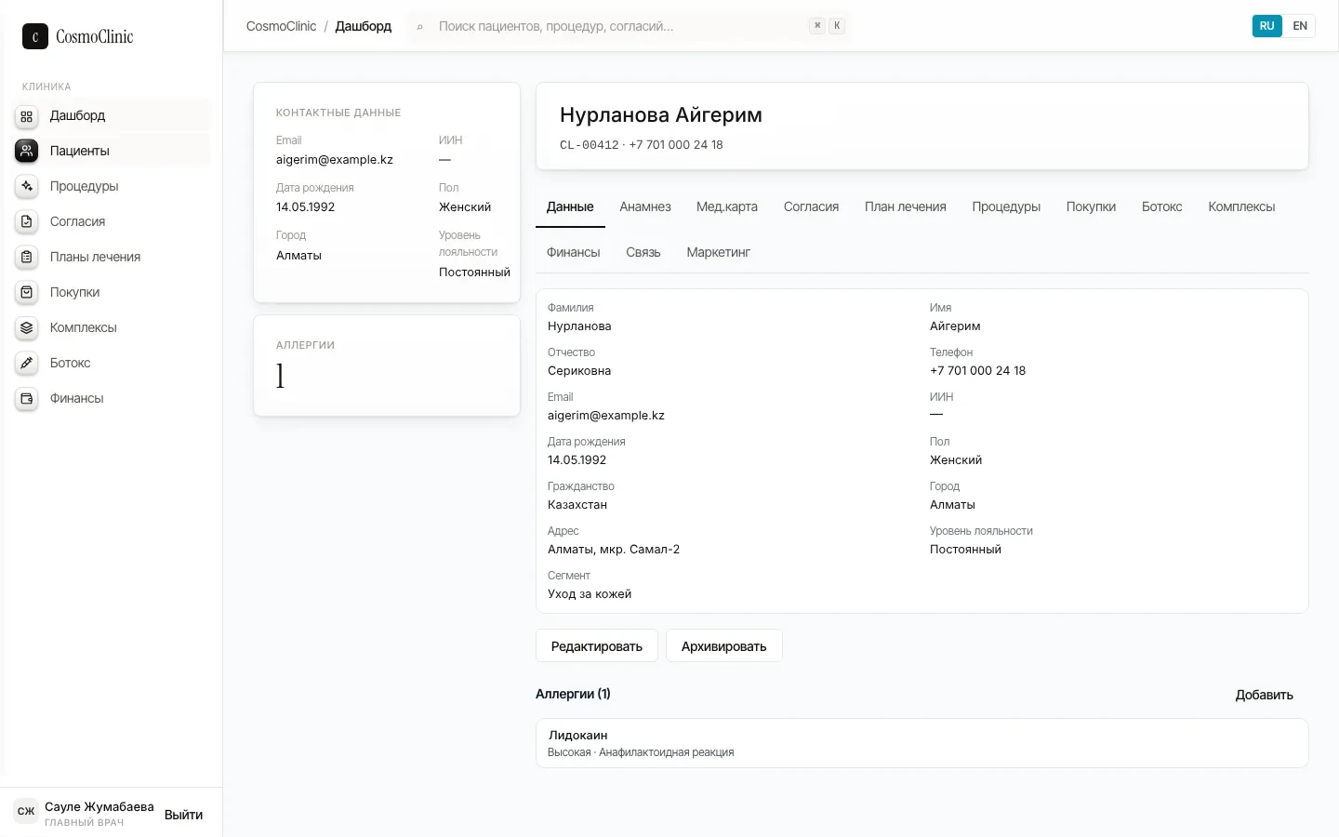Go to the Маркетинг tab
This screenshot has width=1339, height=837.
719,252
